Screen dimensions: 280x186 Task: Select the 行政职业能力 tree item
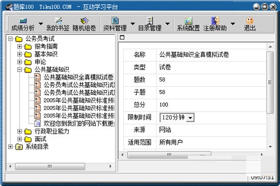(52, 131)
